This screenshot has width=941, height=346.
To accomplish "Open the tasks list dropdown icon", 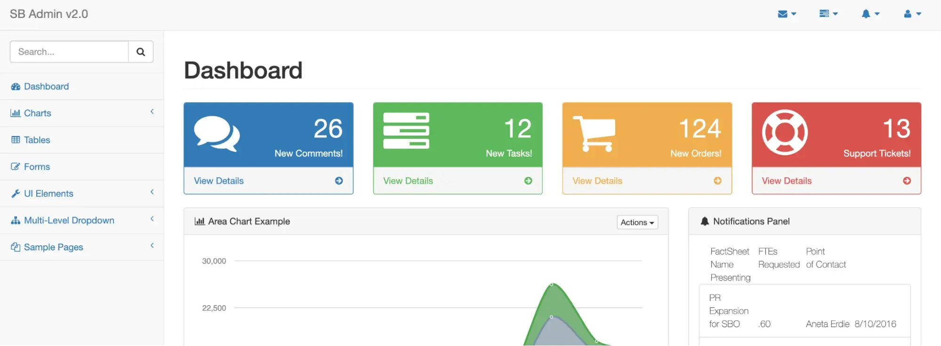I will click(828, 14).
